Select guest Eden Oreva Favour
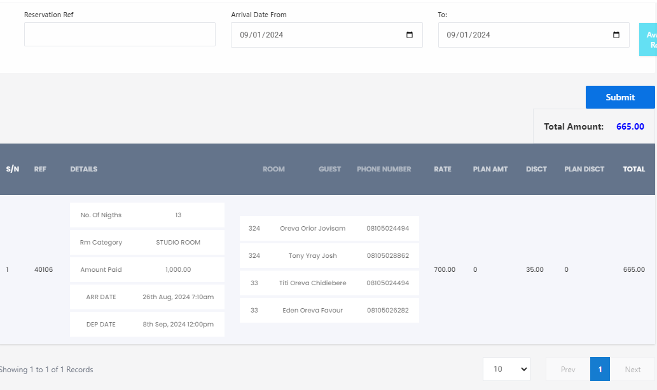 [312, 310]
